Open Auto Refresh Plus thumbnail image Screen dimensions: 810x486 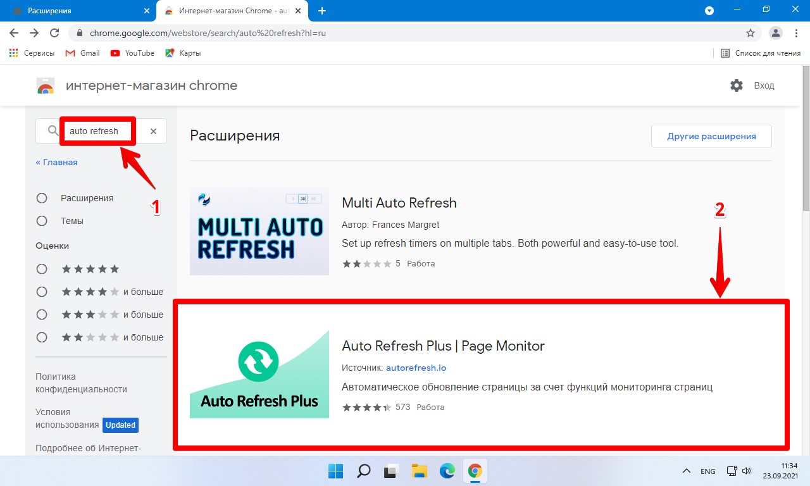tap(259, 374)
